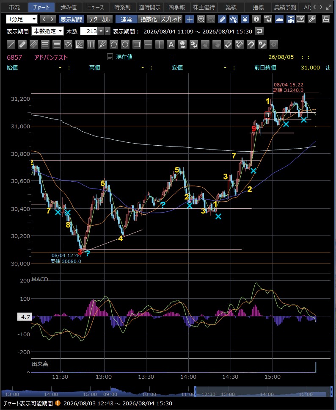Toggle the drawing pencil tool
336x410 pixels.
[222, 19]
